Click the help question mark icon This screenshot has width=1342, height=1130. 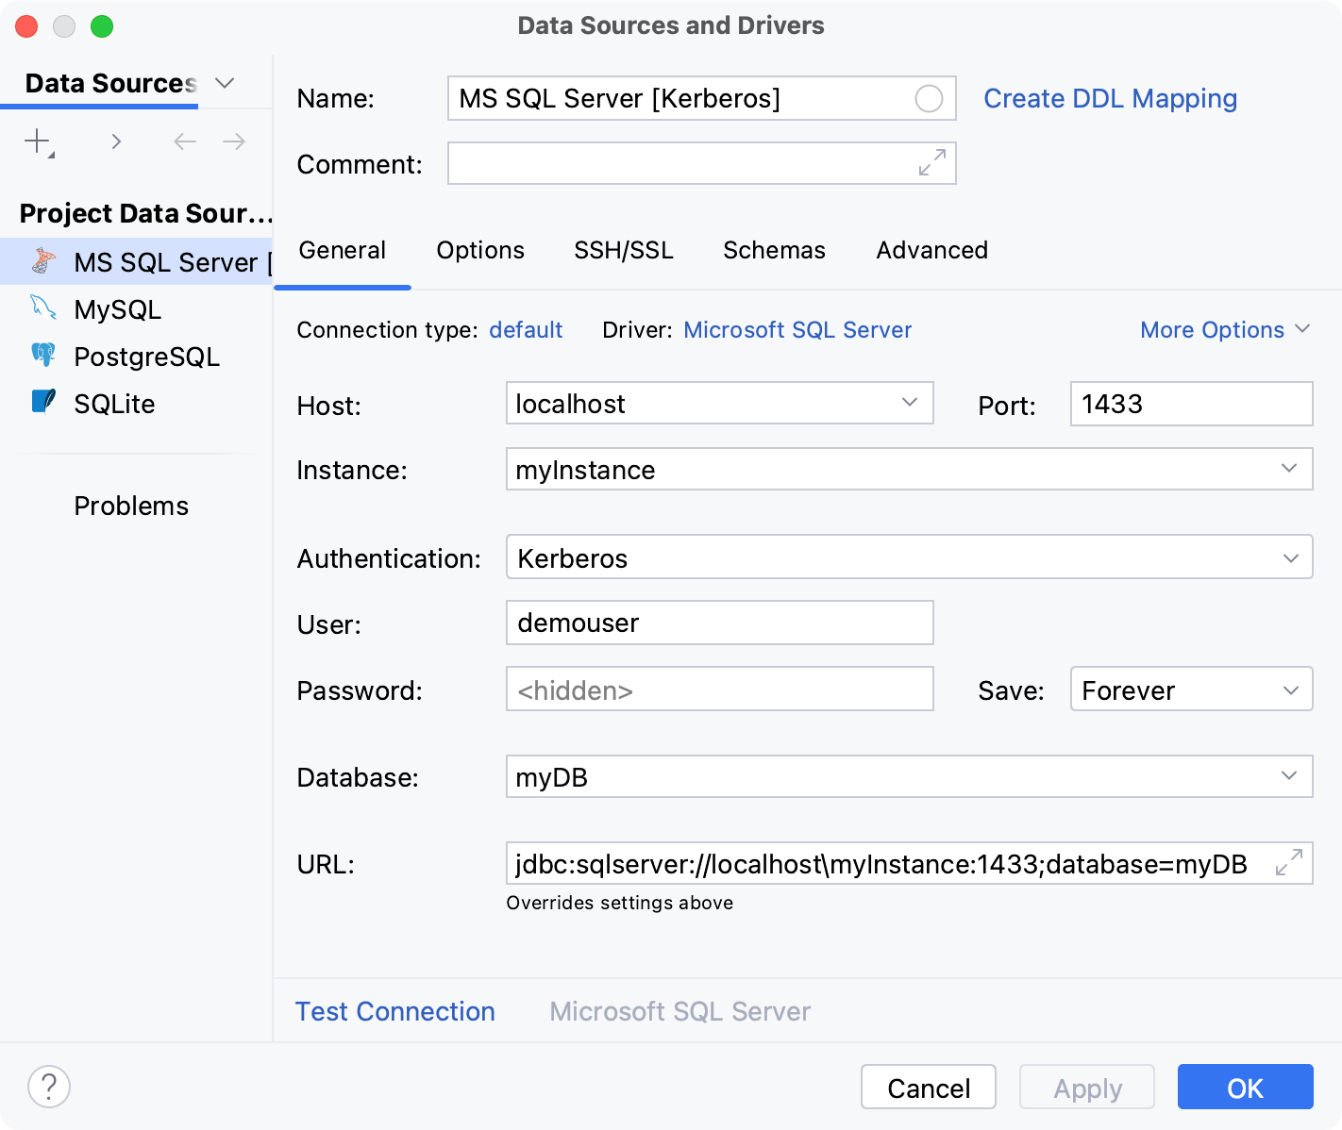(49, 1087)
